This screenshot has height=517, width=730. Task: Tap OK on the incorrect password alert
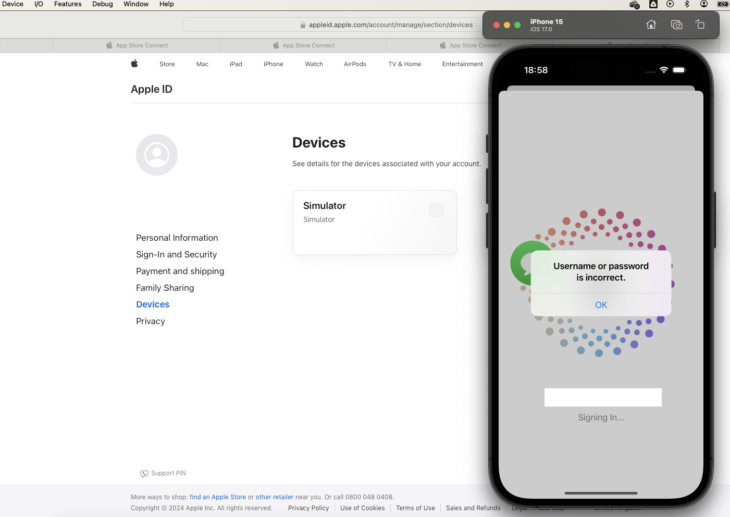pos(601,305)
